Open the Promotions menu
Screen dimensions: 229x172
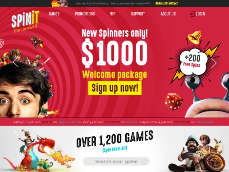click(85, 14)
